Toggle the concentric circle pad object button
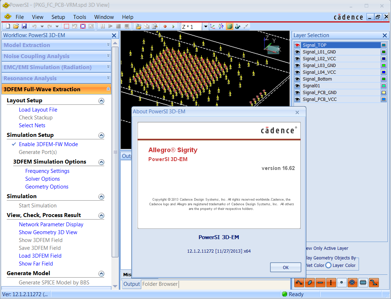 pos(352,283)
